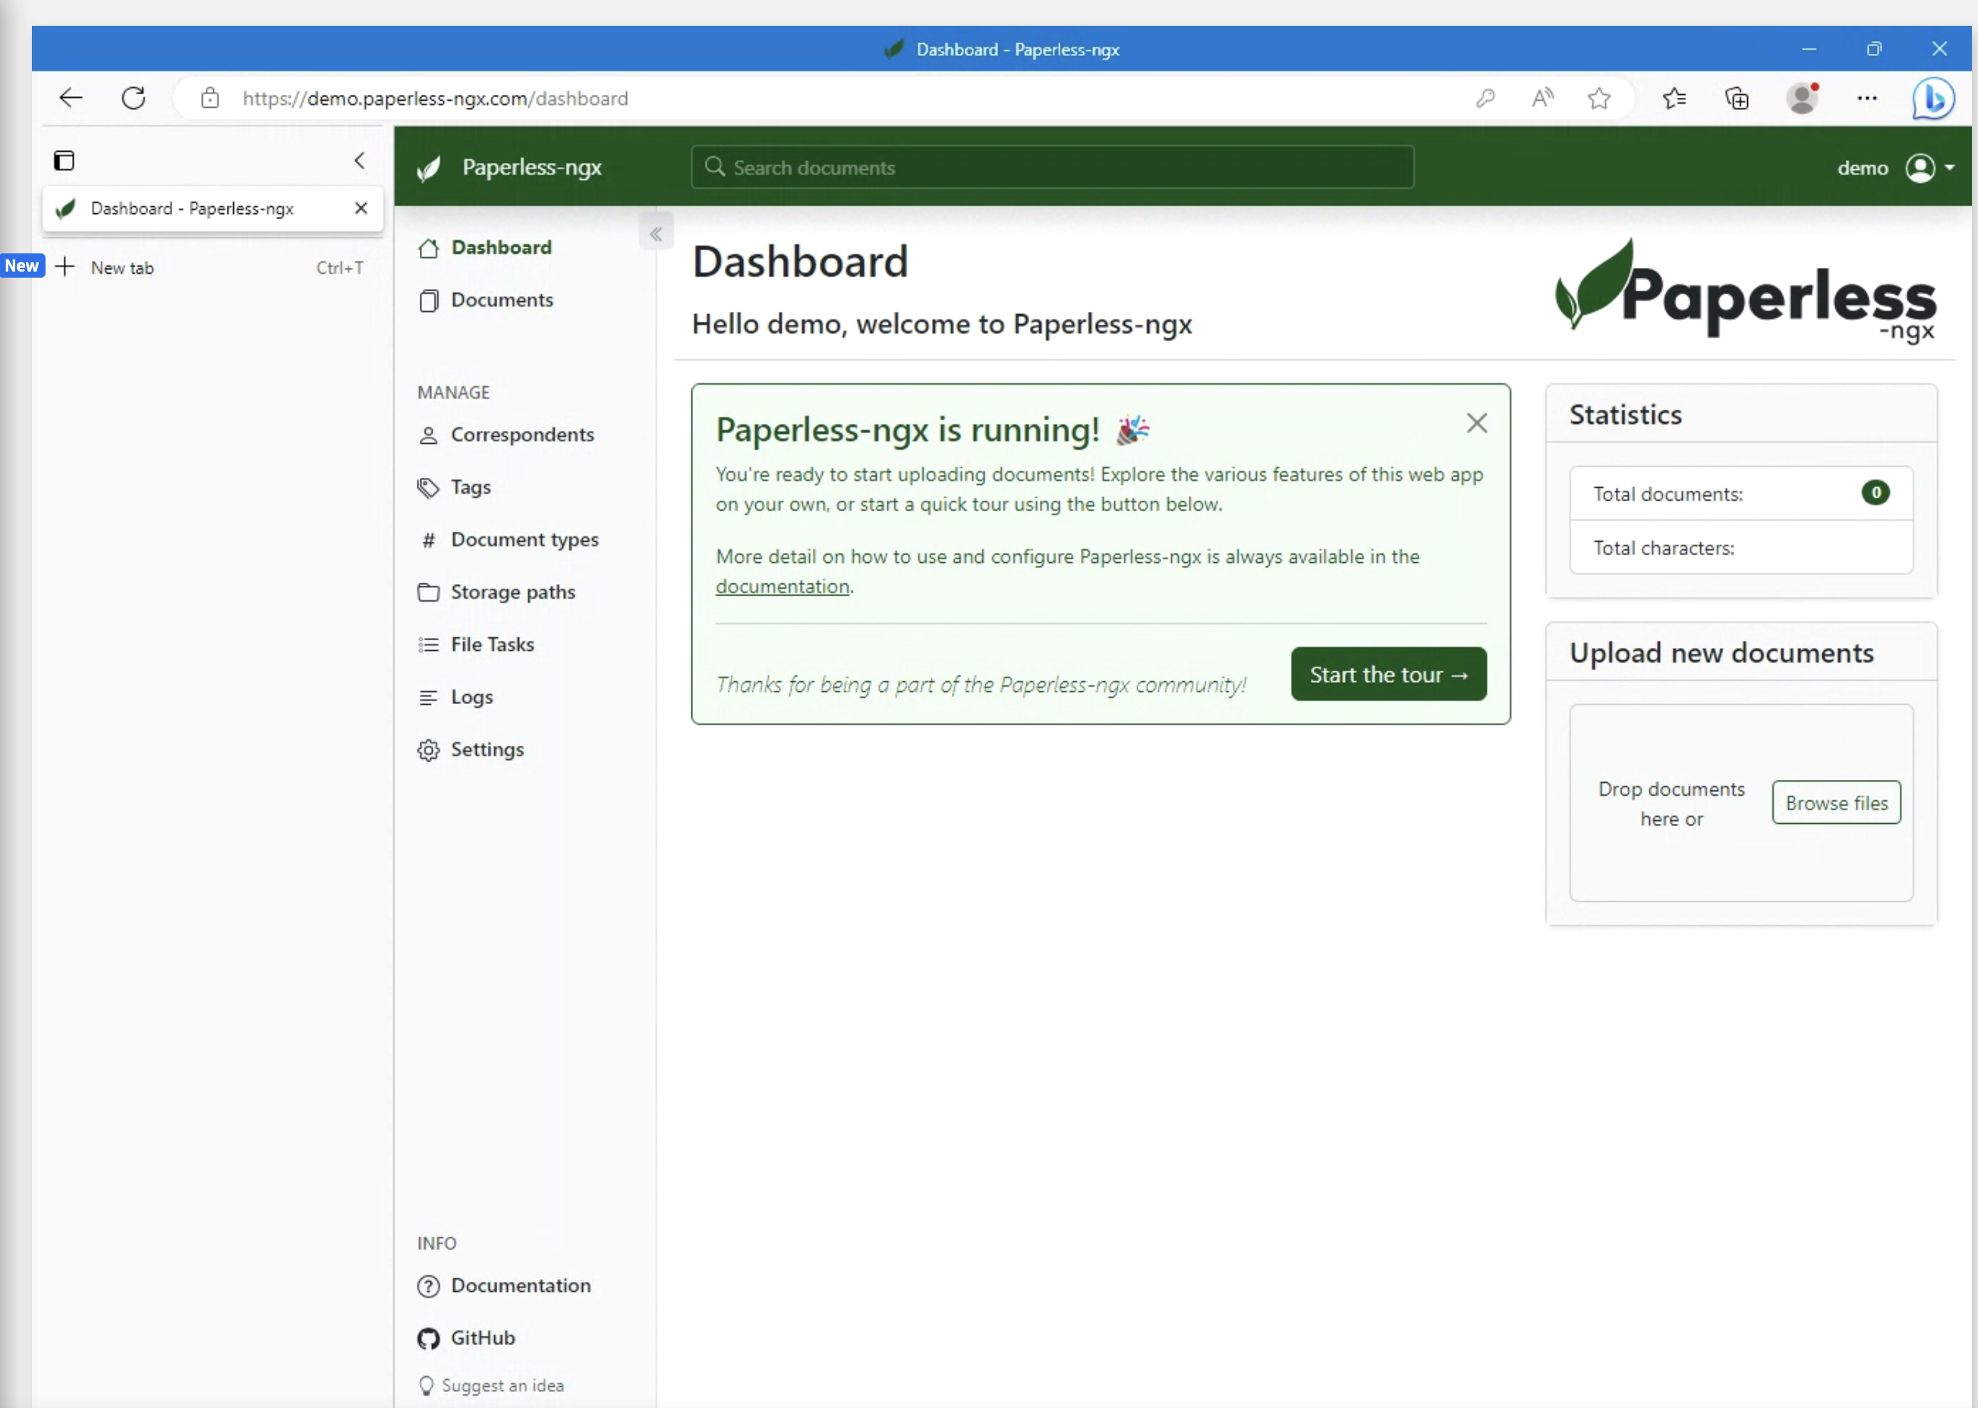Open Settings via the gear icon

(429, 750)
